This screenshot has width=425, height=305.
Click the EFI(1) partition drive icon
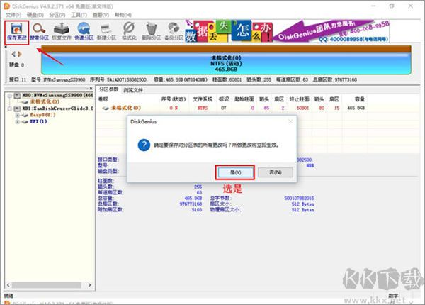pyautogui.click(x=25, y=121)
